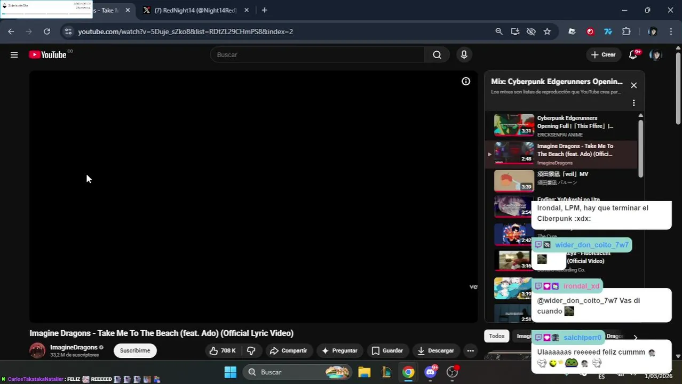This screenshot has height=384, width=682.
Task: Go back in the browser
Action: click(x=11, y=31)
